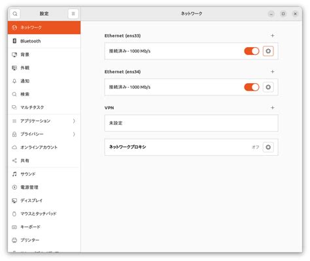Open search in the settings sidebar
This screenshot has height=261, width=310.
(x=15, y=14)
